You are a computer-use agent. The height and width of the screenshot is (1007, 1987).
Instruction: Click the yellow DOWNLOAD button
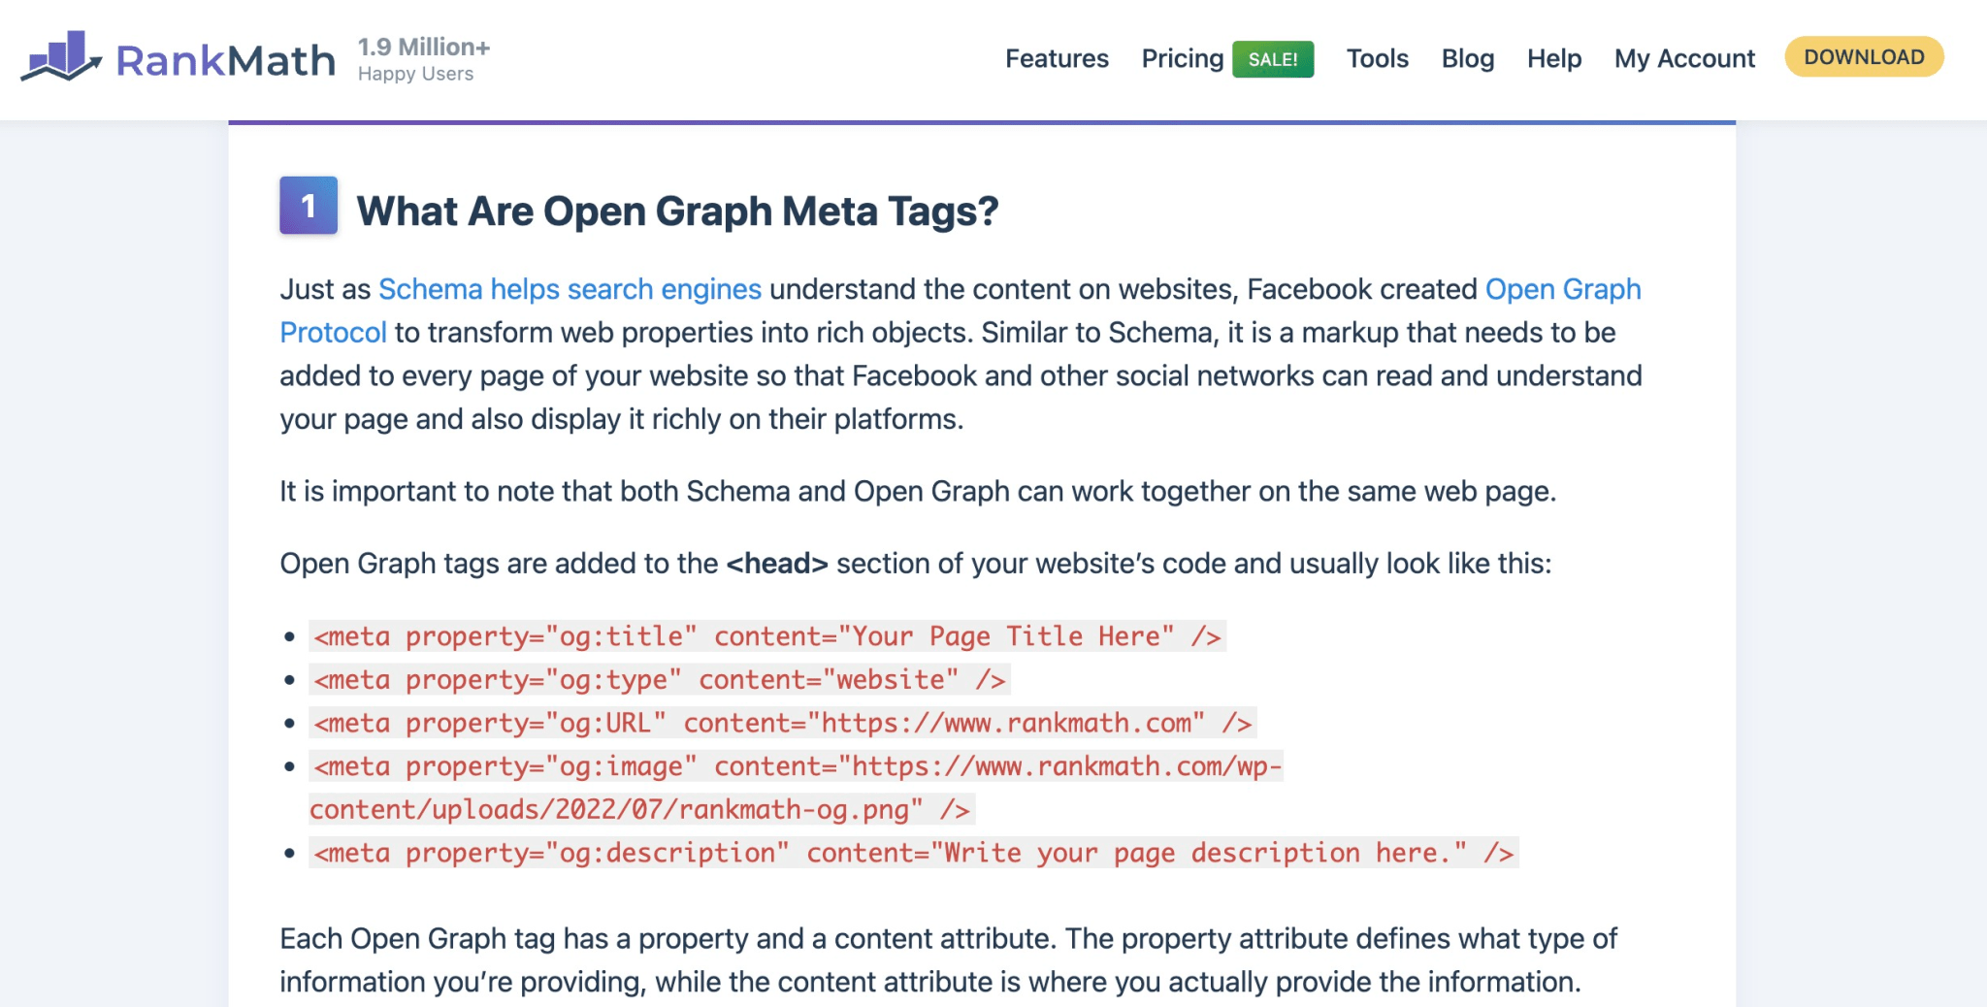click(1862, 56)
